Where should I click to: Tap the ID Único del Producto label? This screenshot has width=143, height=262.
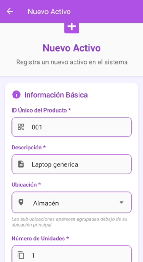pos(41,110)
